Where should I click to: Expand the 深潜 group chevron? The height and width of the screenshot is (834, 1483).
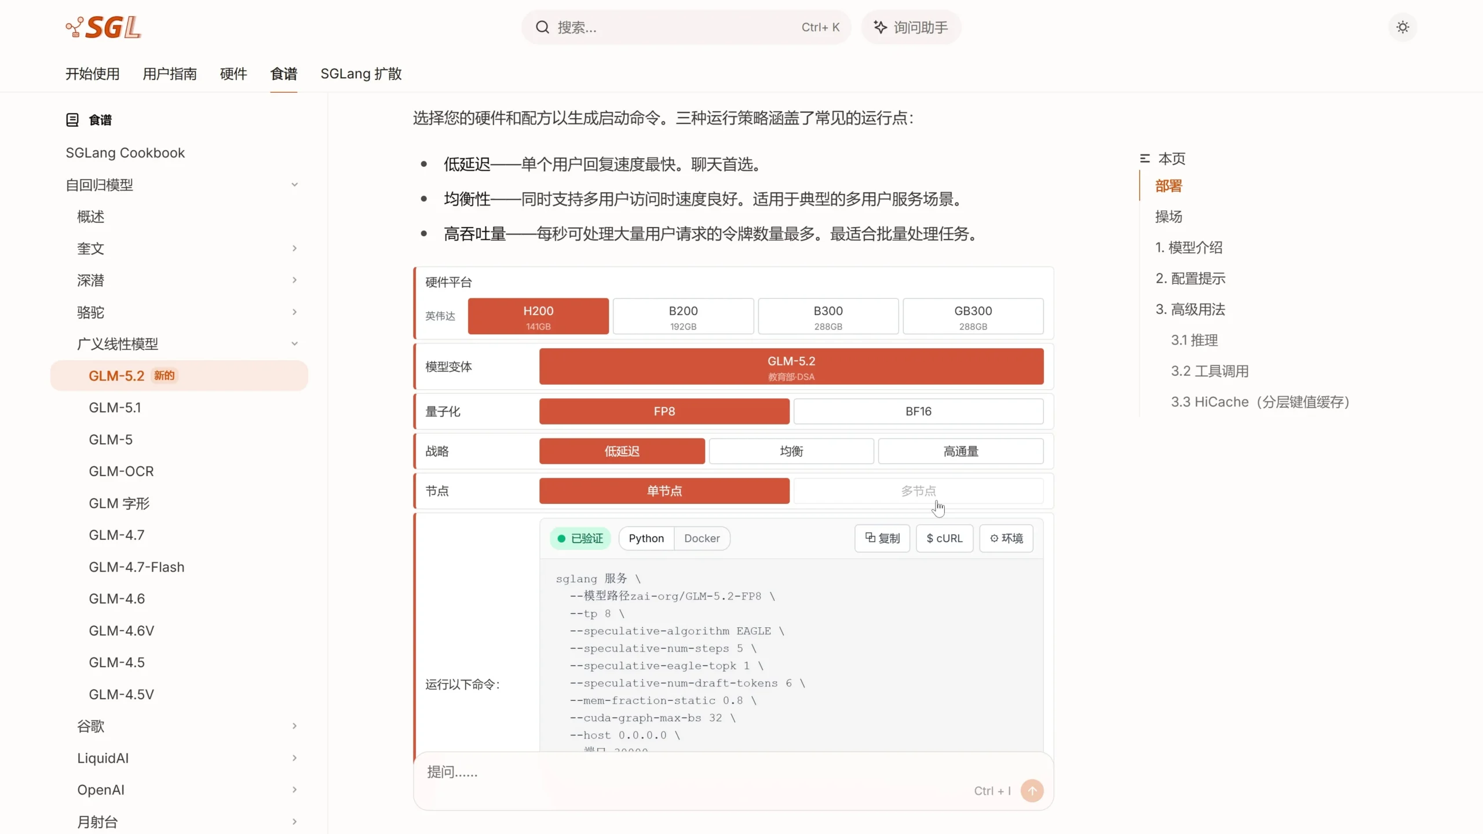pos(294,280)
